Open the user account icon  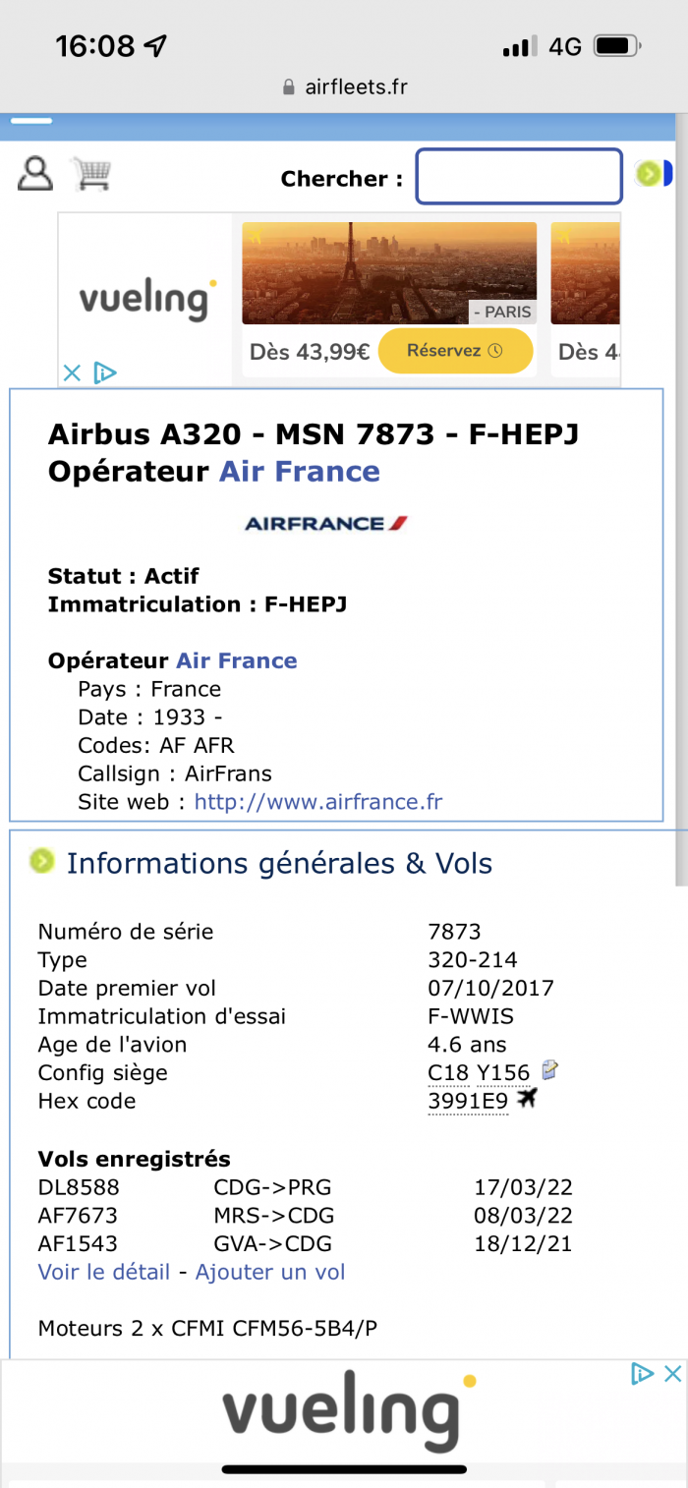pos(35,173)
